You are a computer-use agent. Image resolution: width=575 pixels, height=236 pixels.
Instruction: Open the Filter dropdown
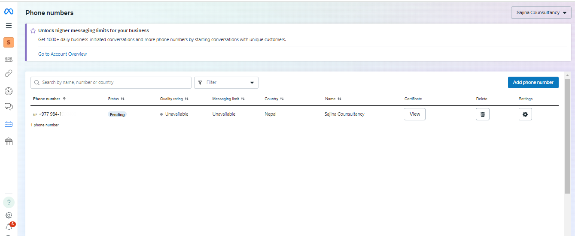(x=226, y=83)
